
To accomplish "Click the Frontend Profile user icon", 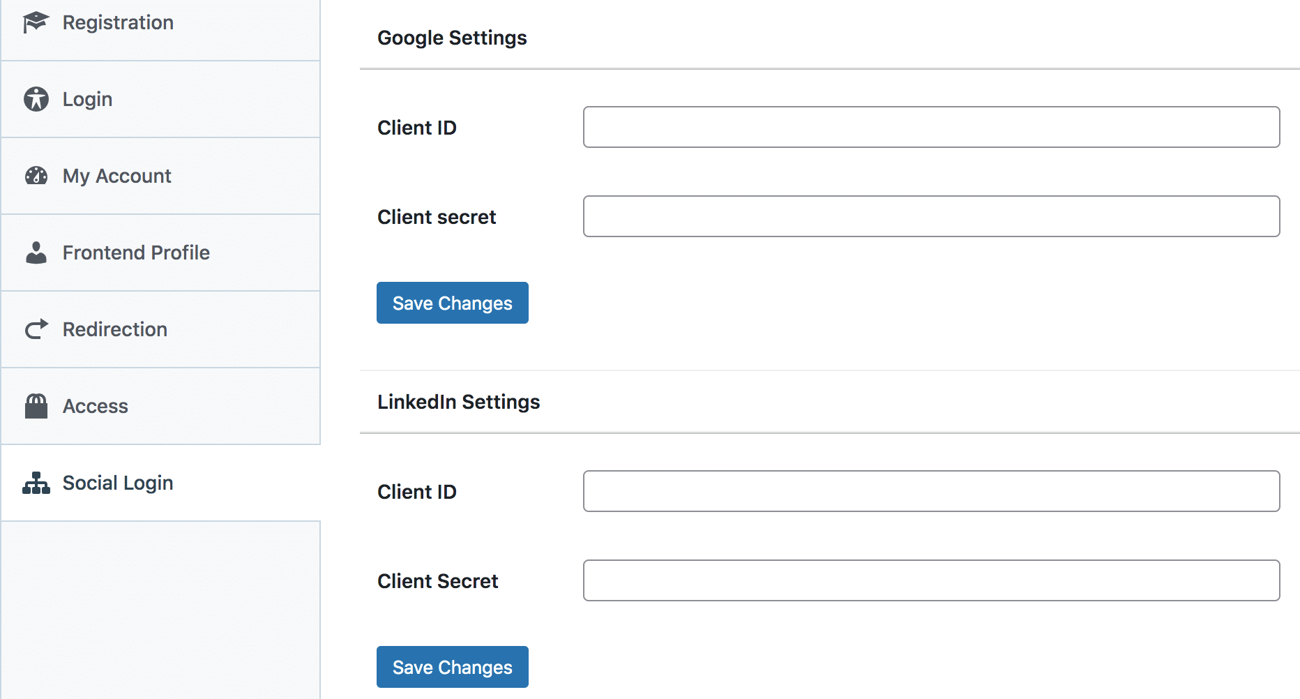I will [x=36, y=253].
